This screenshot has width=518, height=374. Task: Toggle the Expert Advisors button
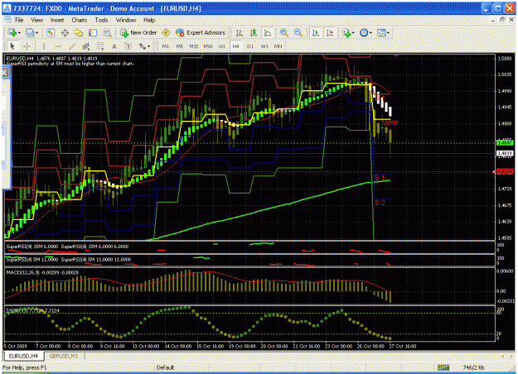tap(201, 32)
